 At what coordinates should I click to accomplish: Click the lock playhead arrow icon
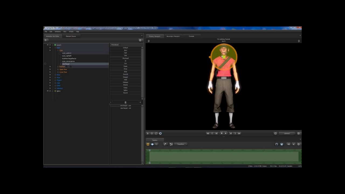pos(288,144)
